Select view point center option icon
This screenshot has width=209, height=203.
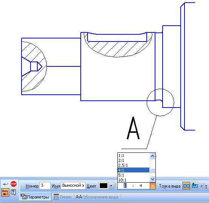[186, 186]
